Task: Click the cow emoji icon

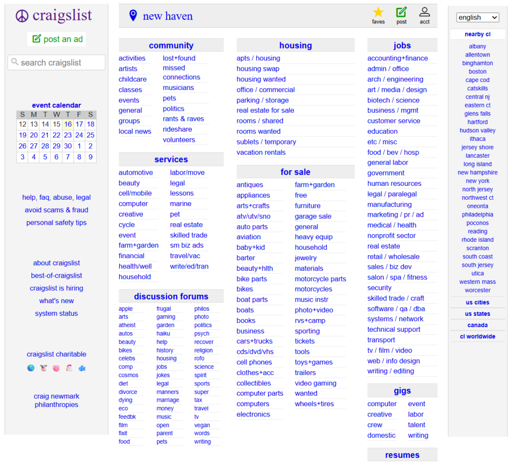Action: click(43, 368)
